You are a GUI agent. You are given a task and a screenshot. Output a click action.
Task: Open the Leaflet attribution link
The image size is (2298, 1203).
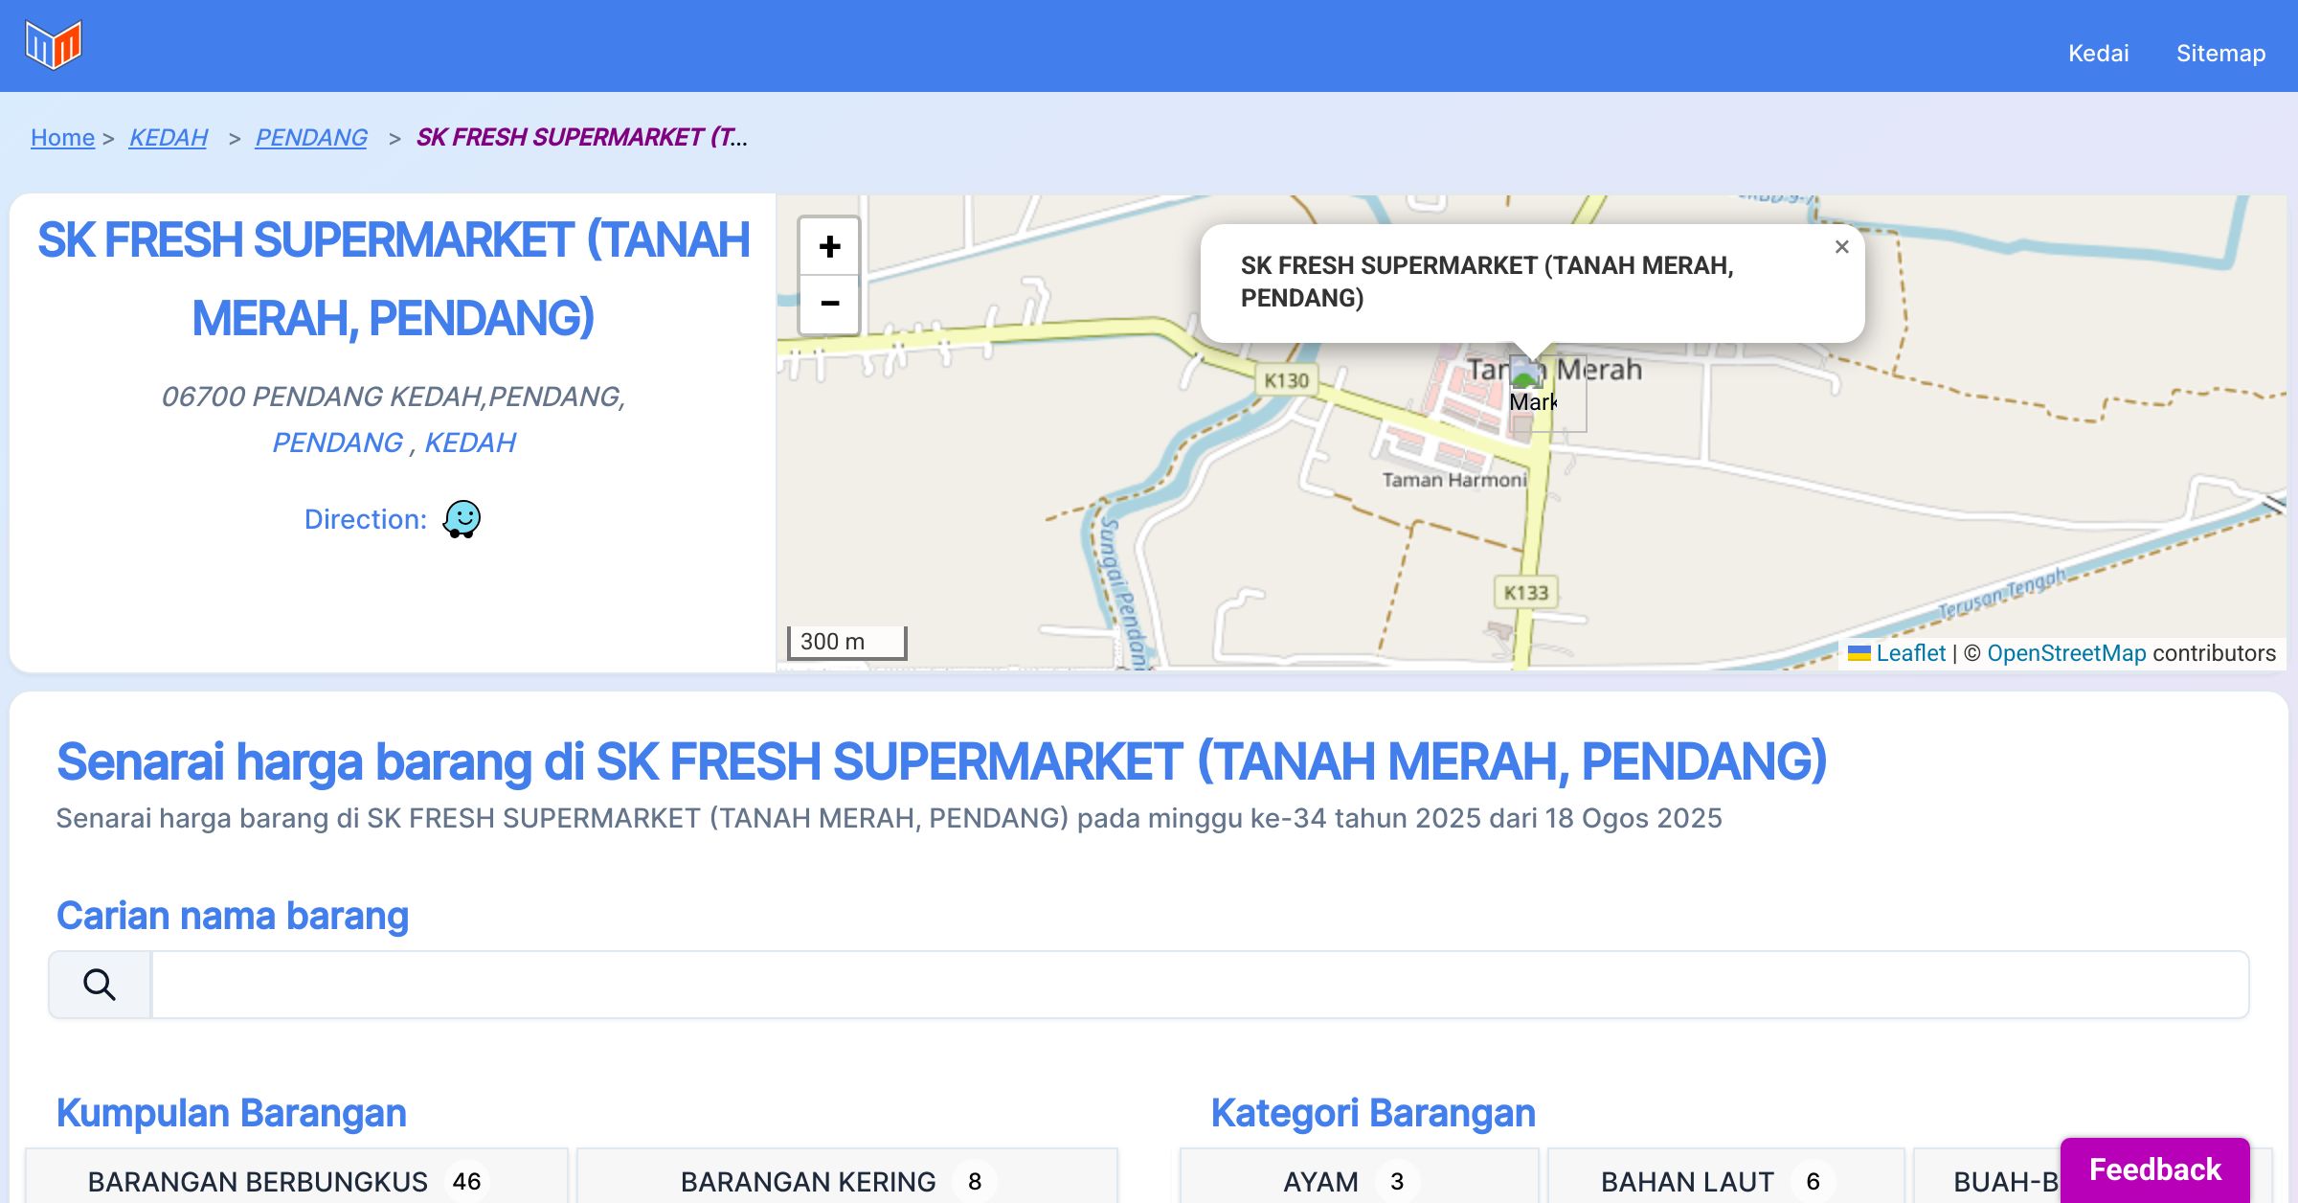(x=1910, y=653)
